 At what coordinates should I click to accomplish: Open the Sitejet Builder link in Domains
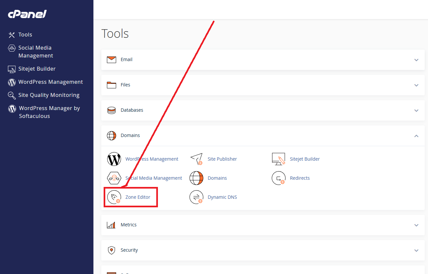305,159
